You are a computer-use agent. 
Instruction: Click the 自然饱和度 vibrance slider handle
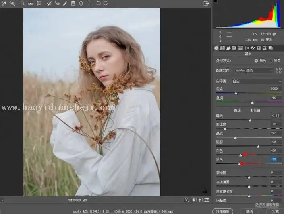pos(249,196)
